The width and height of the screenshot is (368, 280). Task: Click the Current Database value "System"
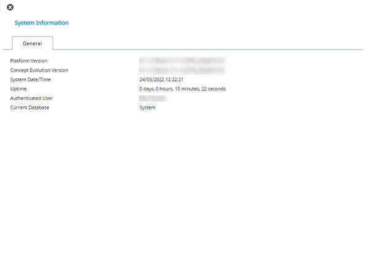(x=147, y=108)
